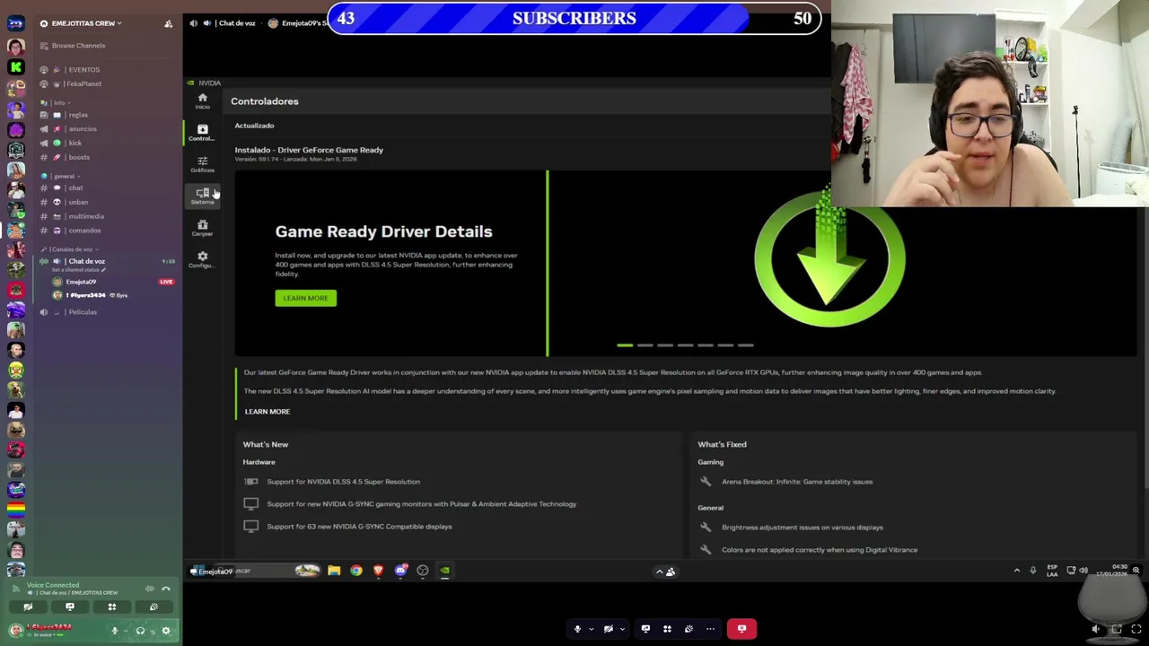Open soundboard in voice panel

(153, 607)
